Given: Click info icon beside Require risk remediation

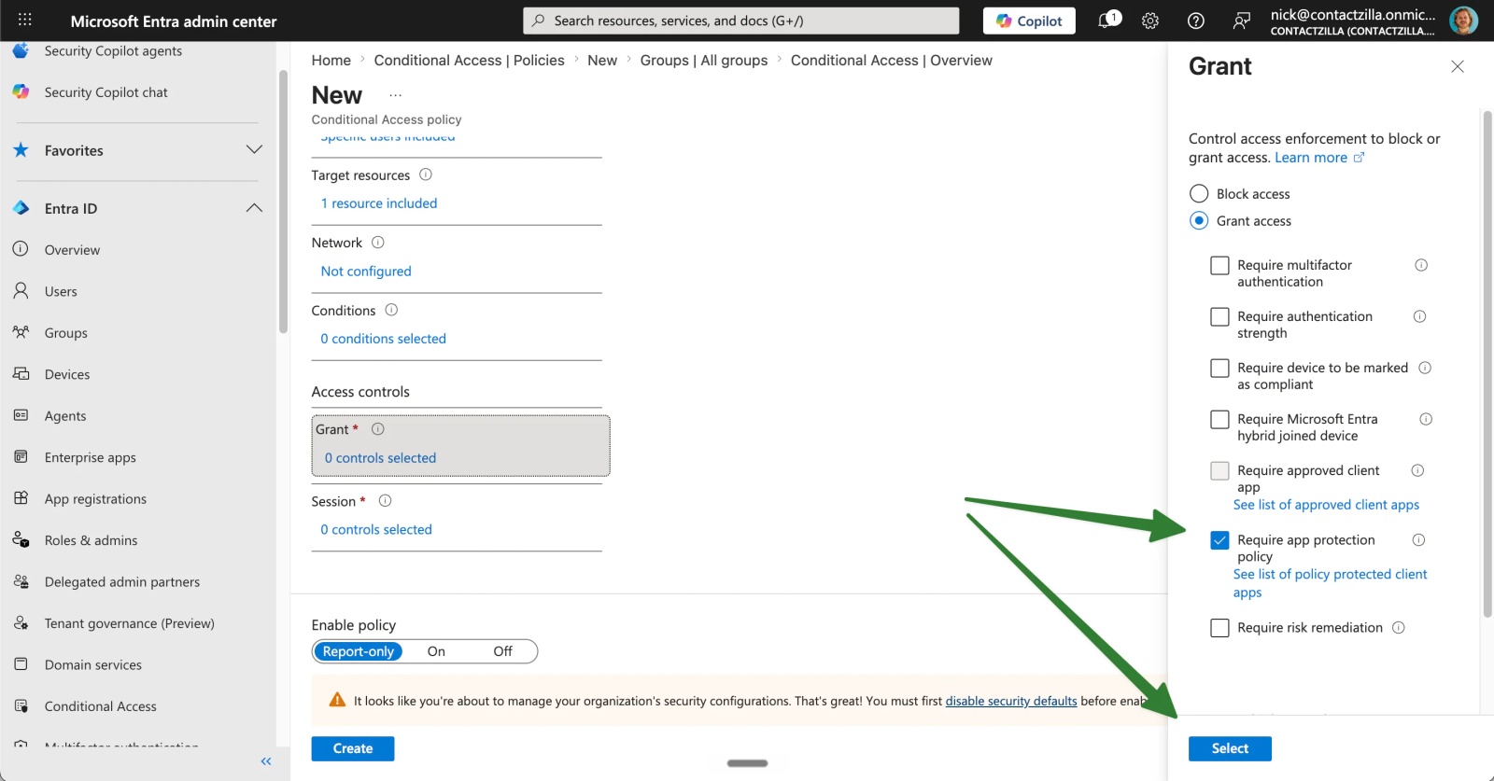Looking at the screenshot, I should coord(1399,628).
